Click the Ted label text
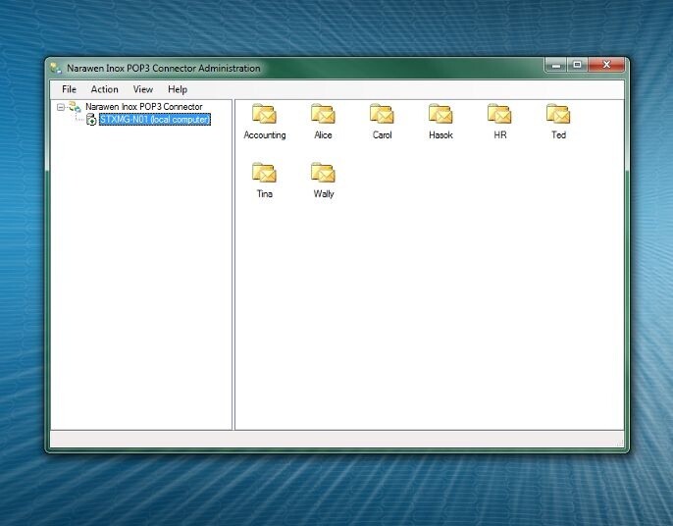 click(x=558, y=134)
